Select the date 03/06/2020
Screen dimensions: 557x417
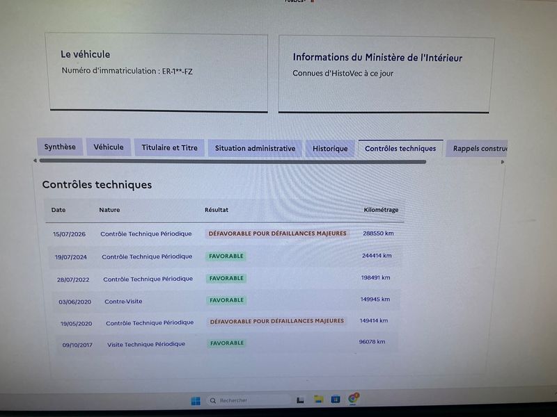point(75,302)
